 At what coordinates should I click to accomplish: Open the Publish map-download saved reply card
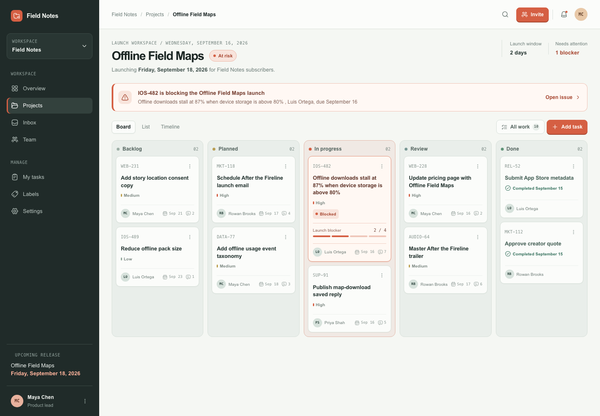coord(350,299)
